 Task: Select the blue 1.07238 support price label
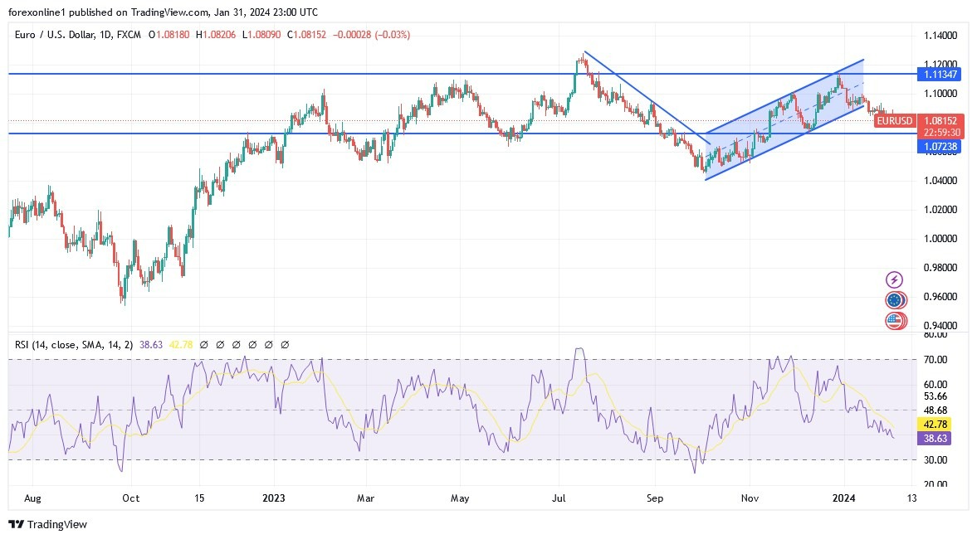[x=940, y=146]
